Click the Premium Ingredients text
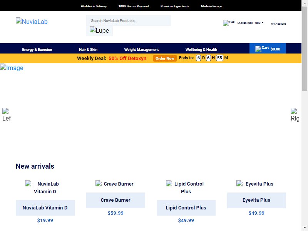308x231 pixels. 175,6
